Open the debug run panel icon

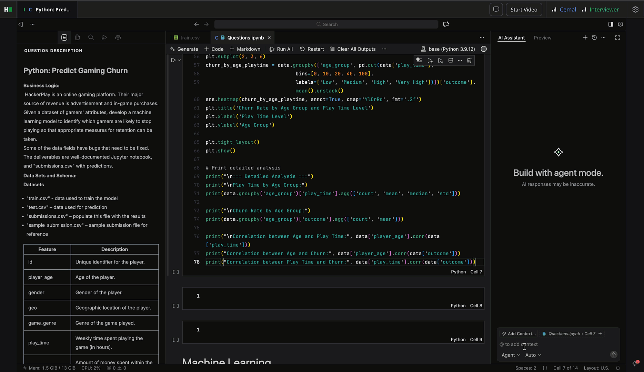point(104,38)
